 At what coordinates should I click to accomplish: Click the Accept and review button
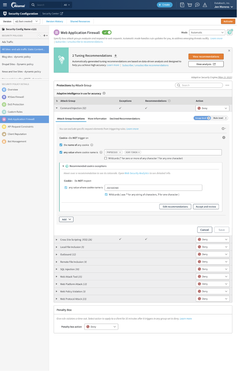pyautogui.click(x=206, y=207)
